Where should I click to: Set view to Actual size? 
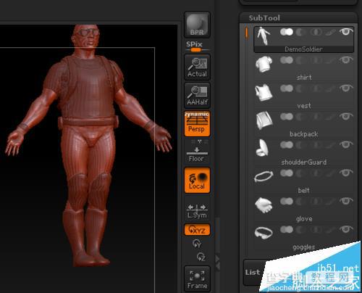[197, 67]
